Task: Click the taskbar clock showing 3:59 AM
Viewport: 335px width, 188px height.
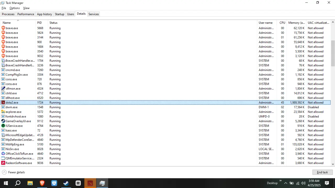Action: pyautogui.click(x=314, y=183)
